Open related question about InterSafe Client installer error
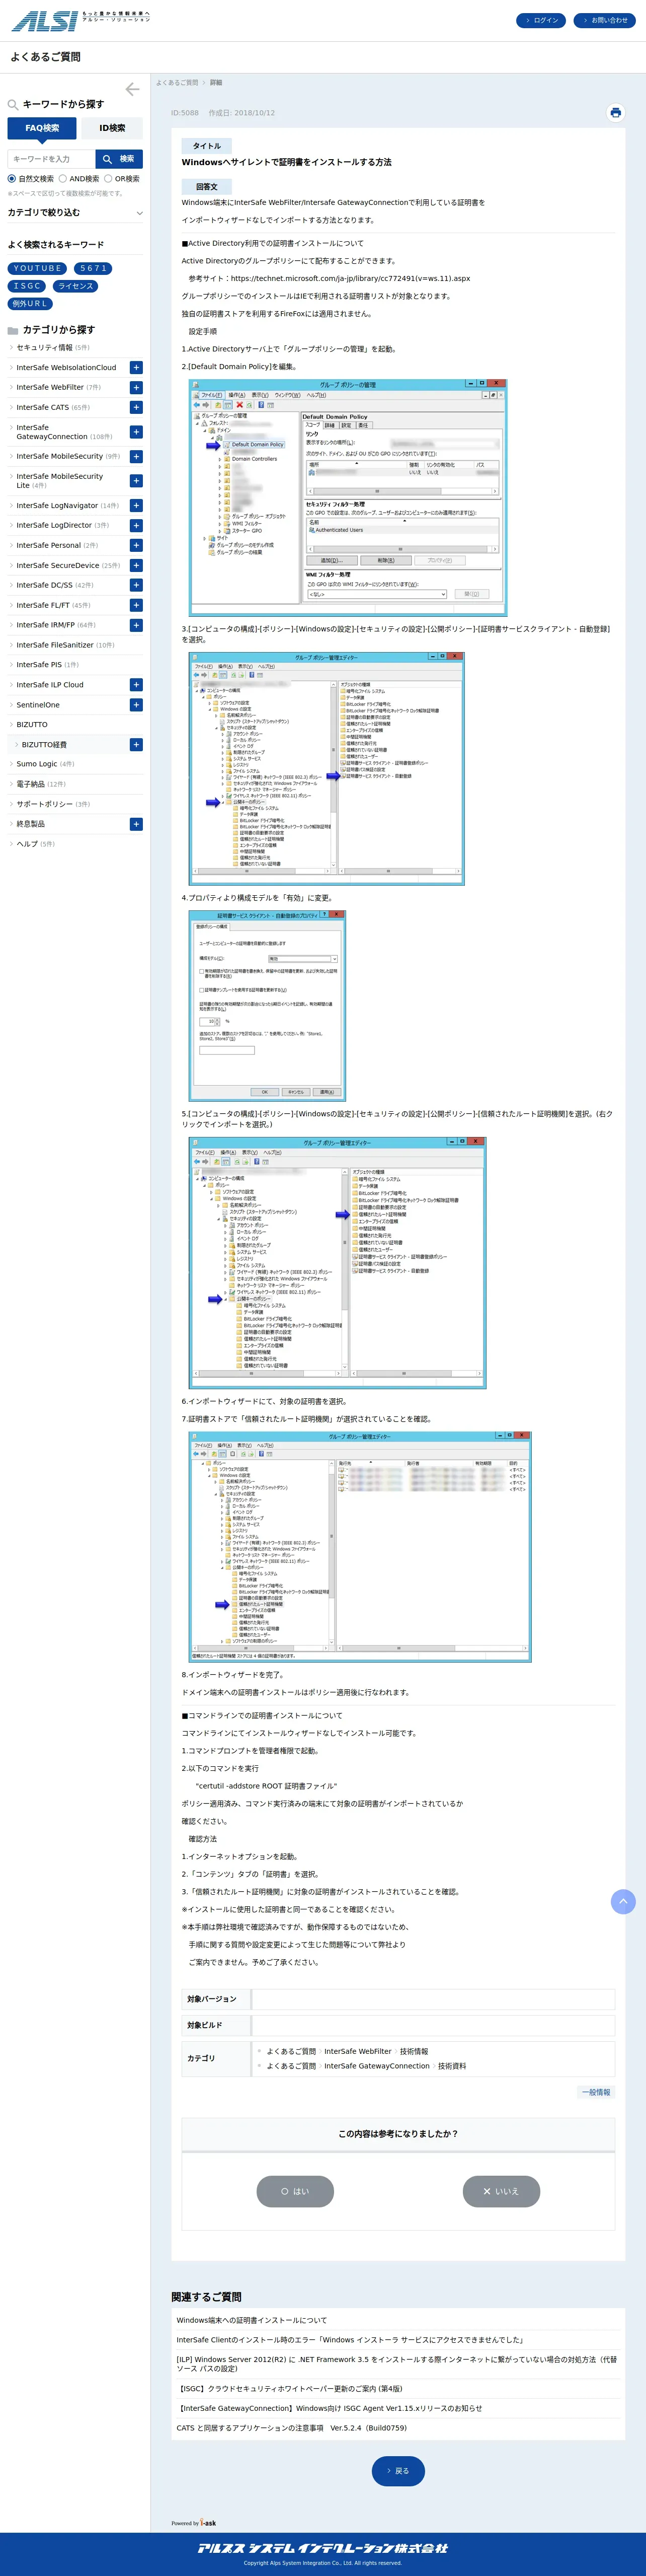The height and width of the screenshot is (2576, 646). pyautogui.click(x=350, y=2340)
